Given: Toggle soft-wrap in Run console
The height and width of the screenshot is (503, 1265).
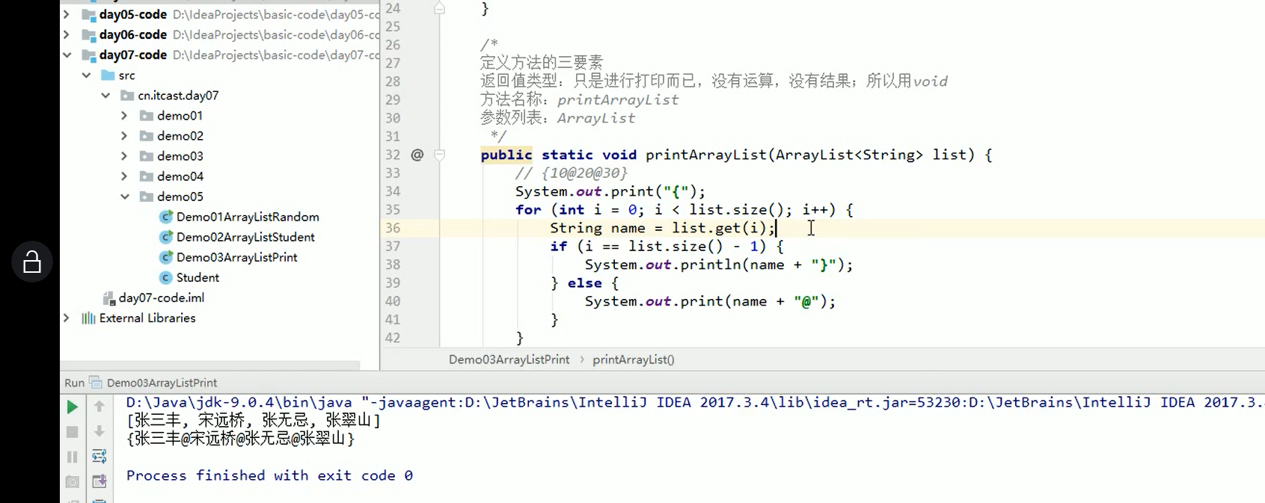Looking at the screenshot, I should click(99, 457).
